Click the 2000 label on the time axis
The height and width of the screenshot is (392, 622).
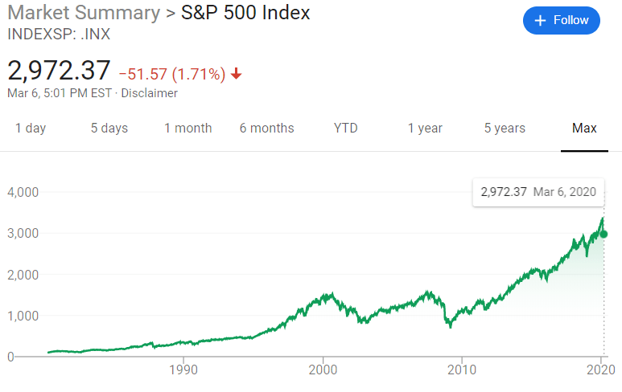[323, 370]
